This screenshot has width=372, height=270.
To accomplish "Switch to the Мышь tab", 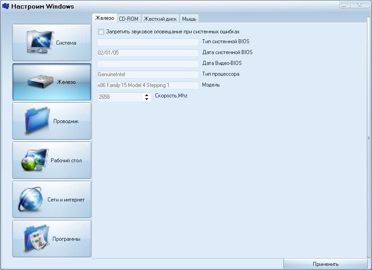I will point(189,18).
